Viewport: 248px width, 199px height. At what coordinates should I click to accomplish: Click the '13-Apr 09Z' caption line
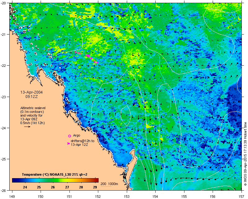pos(29,119)
